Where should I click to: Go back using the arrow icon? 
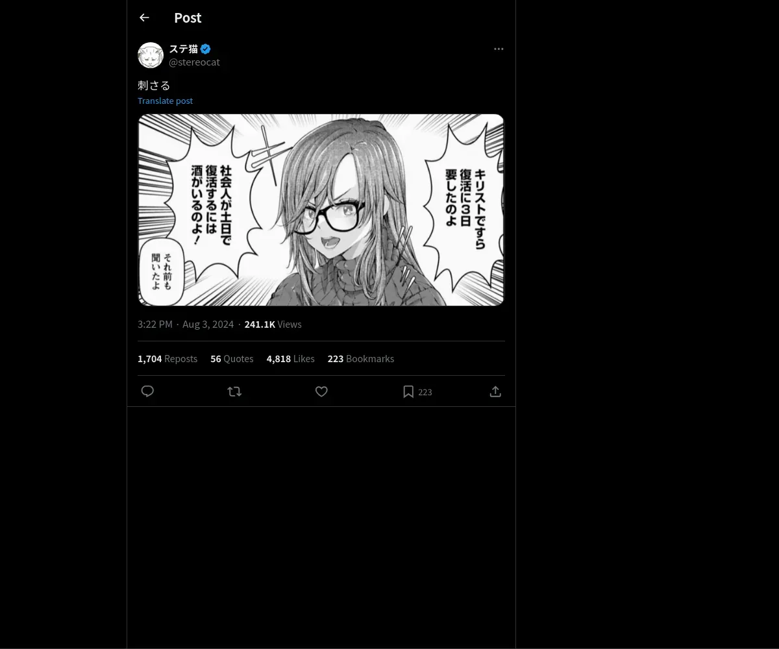(x=144, y=18)
